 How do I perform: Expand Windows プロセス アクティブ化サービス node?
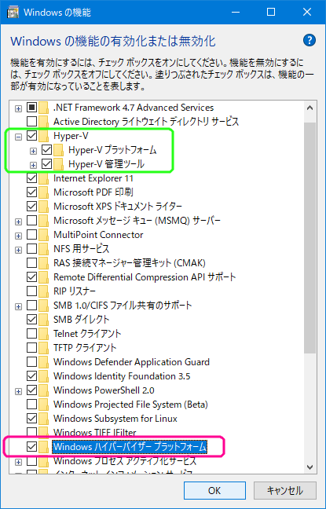tap(19, 462)
